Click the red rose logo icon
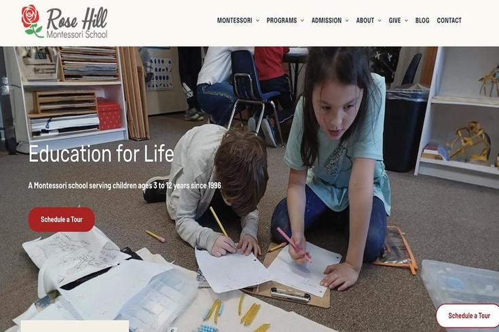This screenshot has width=499, height=332. point(32,21)
